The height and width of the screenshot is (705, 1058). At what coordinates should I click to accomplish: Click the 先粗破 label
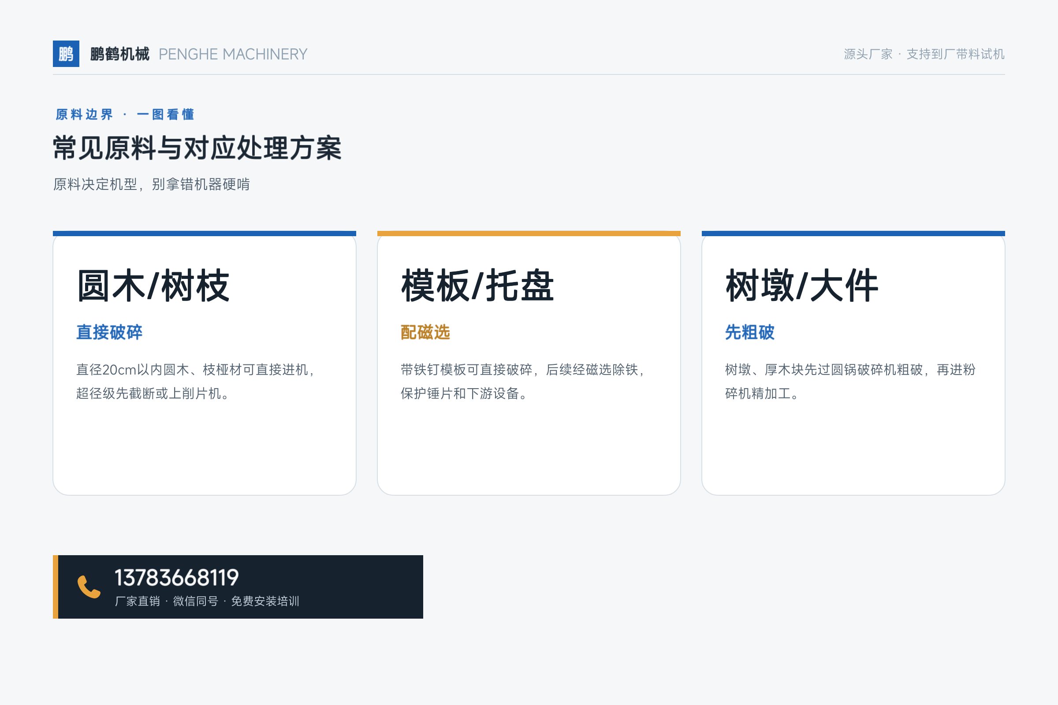click(750, 332)
